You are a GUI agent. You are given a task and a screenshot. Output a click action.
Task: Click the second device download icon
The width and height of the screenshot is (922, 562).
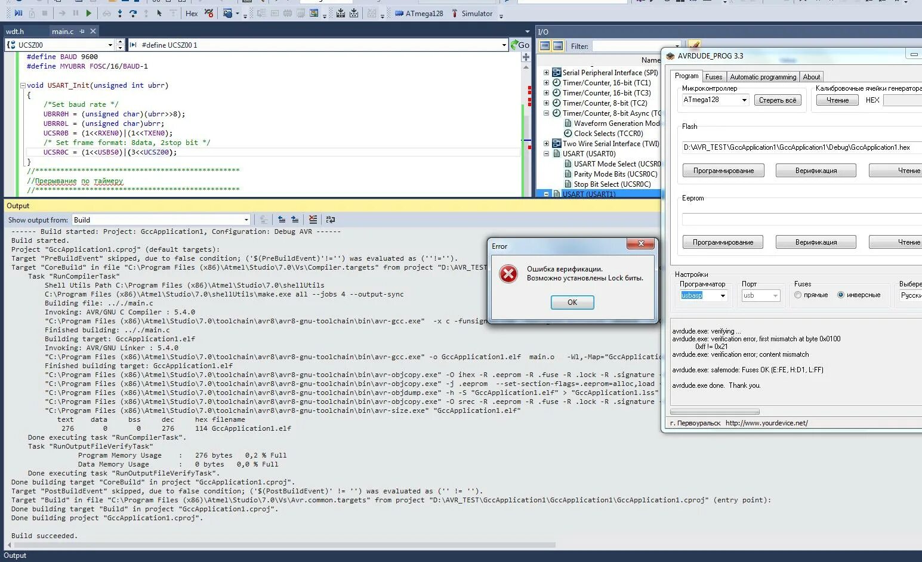point(354,13)
